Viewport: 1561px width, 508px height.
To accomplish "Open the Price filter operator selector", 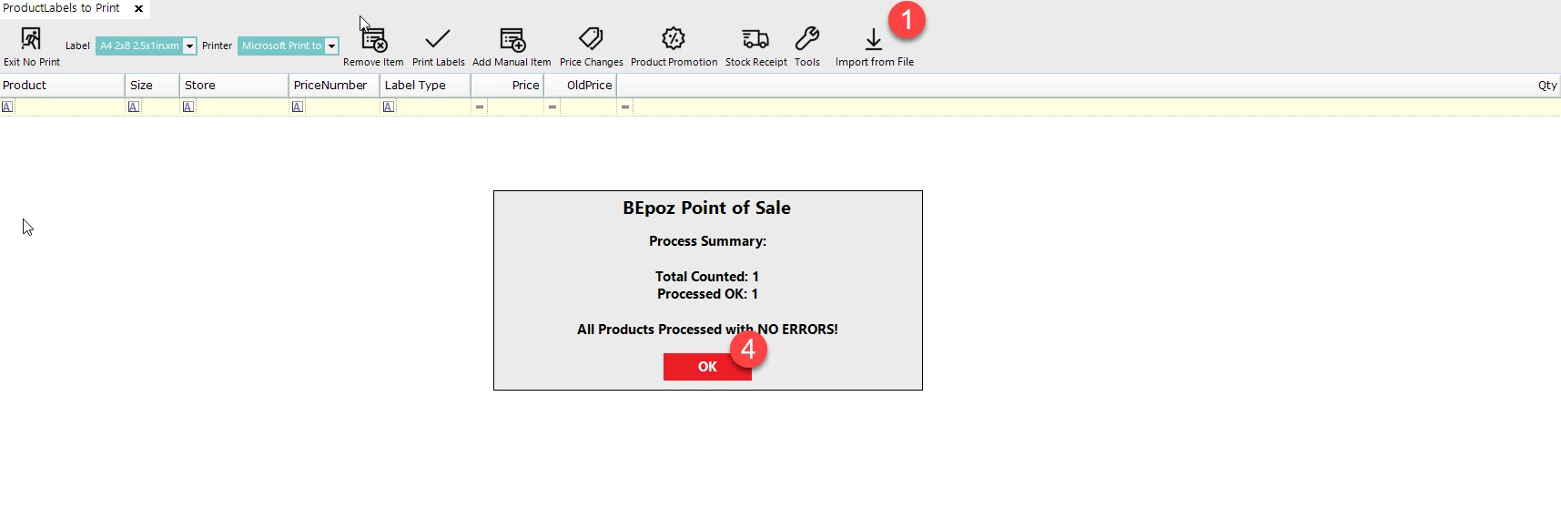I will tap(480, 107).
